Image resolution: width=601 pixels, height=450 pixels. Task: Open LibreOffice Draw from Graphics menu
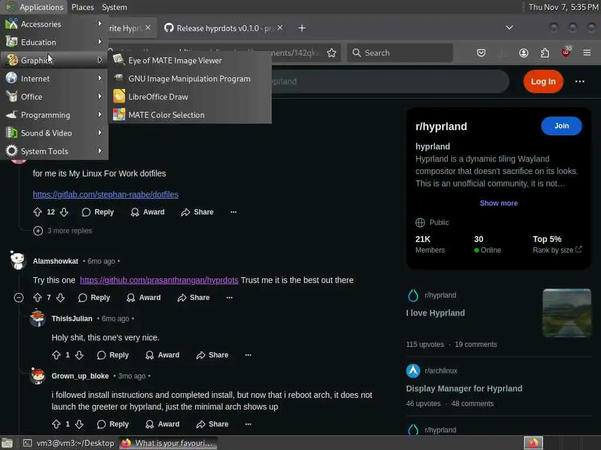[x=190, y=97]
